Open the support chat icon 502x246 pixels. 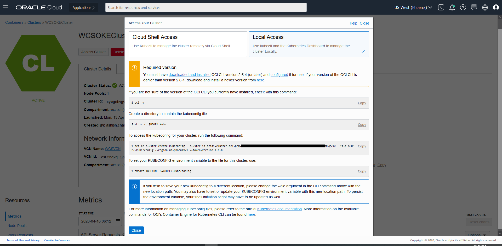coord(474,7)
